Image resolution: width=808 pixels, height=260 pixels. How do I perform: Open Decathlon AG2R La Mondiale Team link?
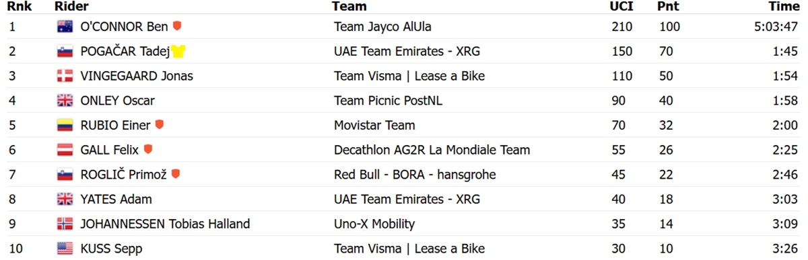click(432, 150)
